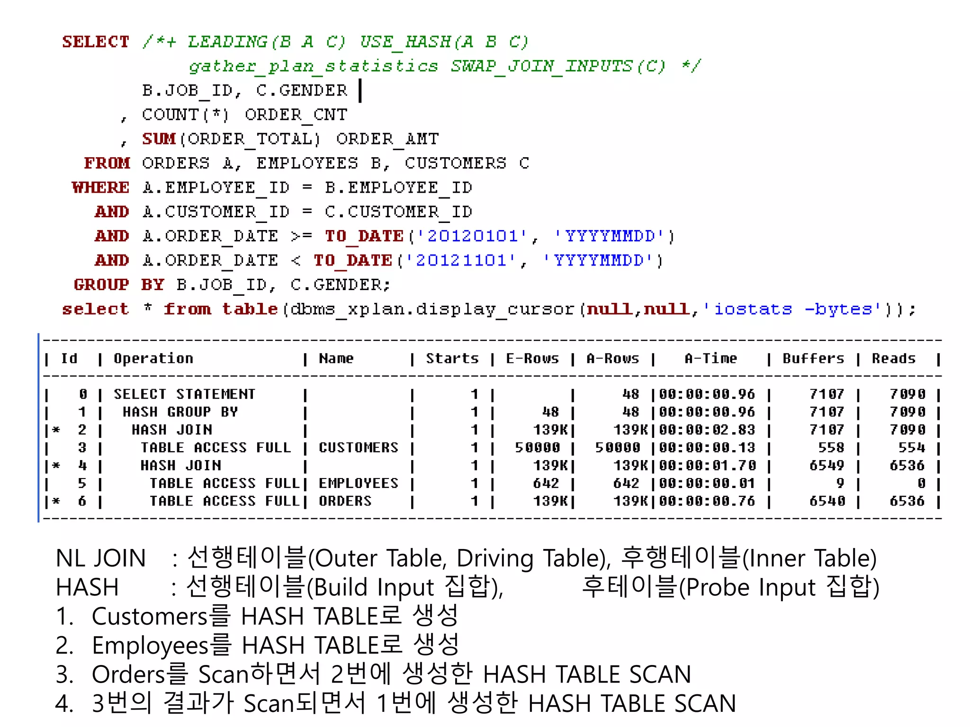
Task: Click the text cursor after C.GENDER
Action: [x=360, y=90]
